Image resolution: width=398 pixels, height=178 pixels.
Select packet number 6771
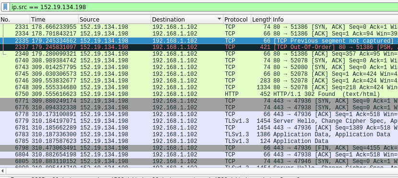199,101
